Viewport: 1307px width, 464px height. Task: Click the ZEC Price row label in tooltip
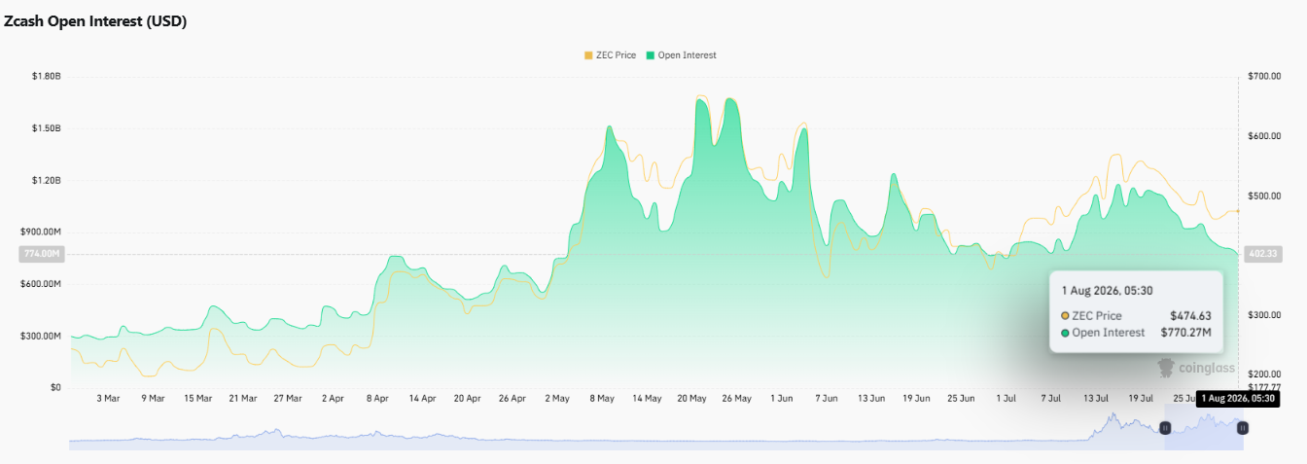(x=1097, y=315)
